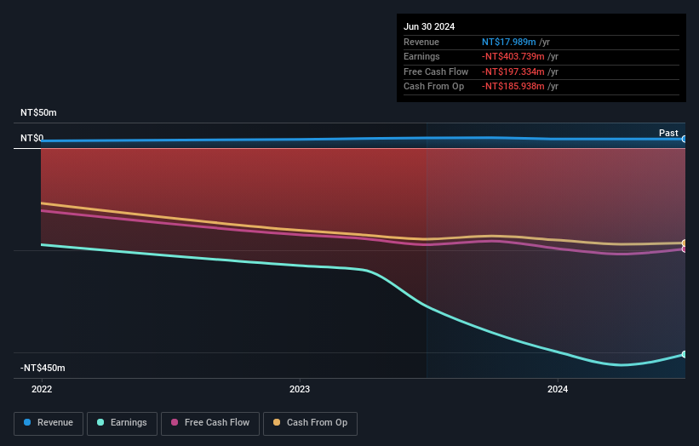Click the pink Free Cash Flow end-point marker
This screenshot has width=699, height=446.
[x=685, y=249]
